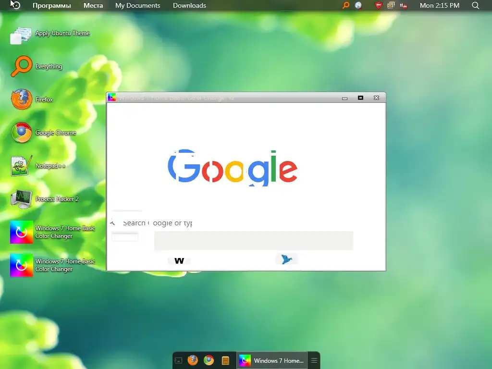Launch Chrome from the bottom dock
The height and width of the screenshot is (369, 492).
209,360
